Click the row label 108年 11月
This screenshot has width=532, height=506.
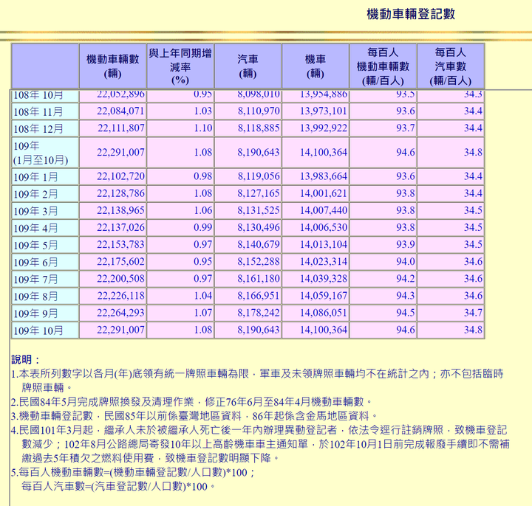38,111
